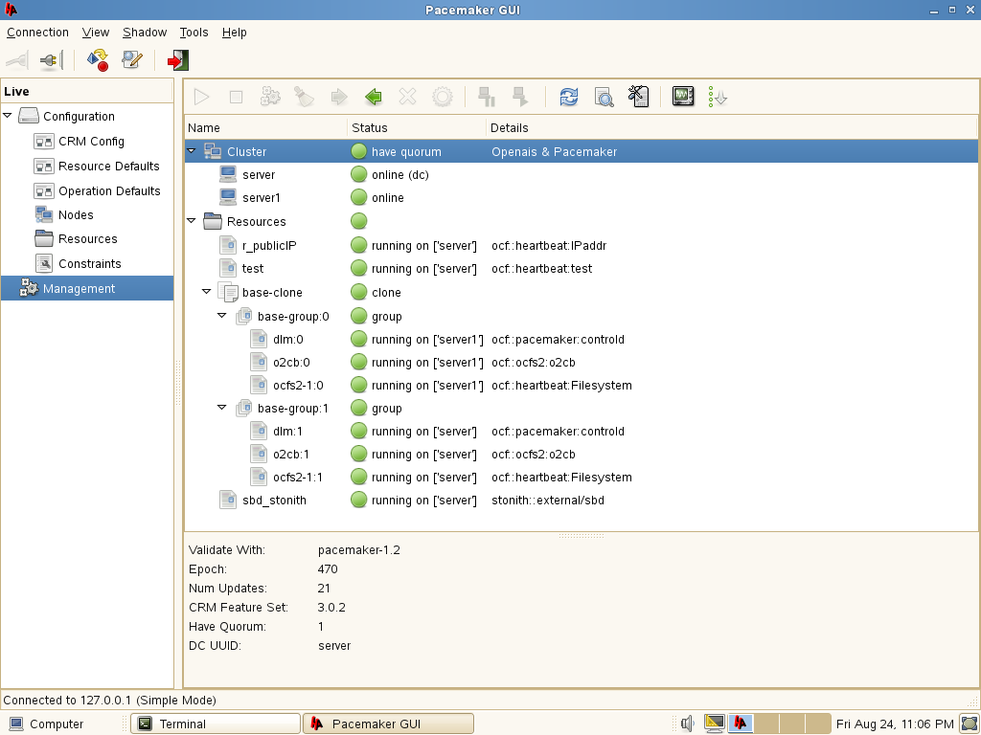Viewport: 981px width, 735px height.
Task: Click the Logout disconnect plug icon
Action: click(x=52, y=60)
